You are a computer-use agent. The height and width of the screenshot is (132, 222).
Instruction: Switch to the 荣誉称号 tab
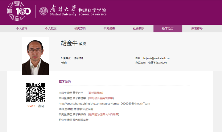point(197,28)
